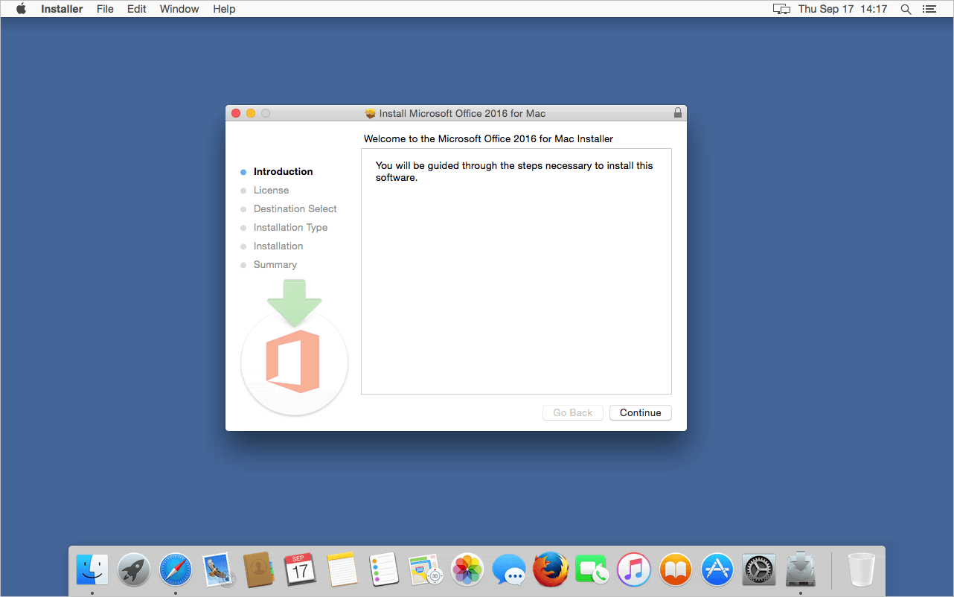The image size is (954, 597).
Task: Click the display mirroring icon in menu bar
Action: pos(781,9)
